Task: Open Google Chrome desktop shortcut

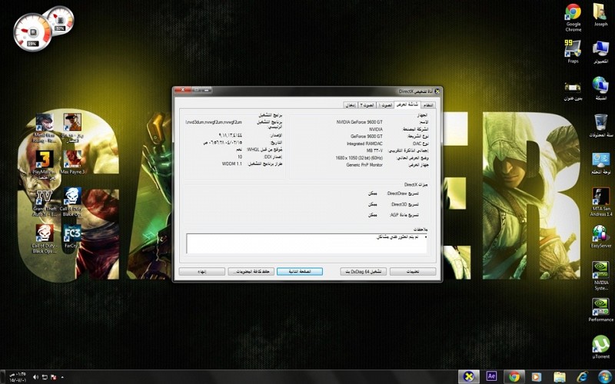Action: click(x=573, y=18)
